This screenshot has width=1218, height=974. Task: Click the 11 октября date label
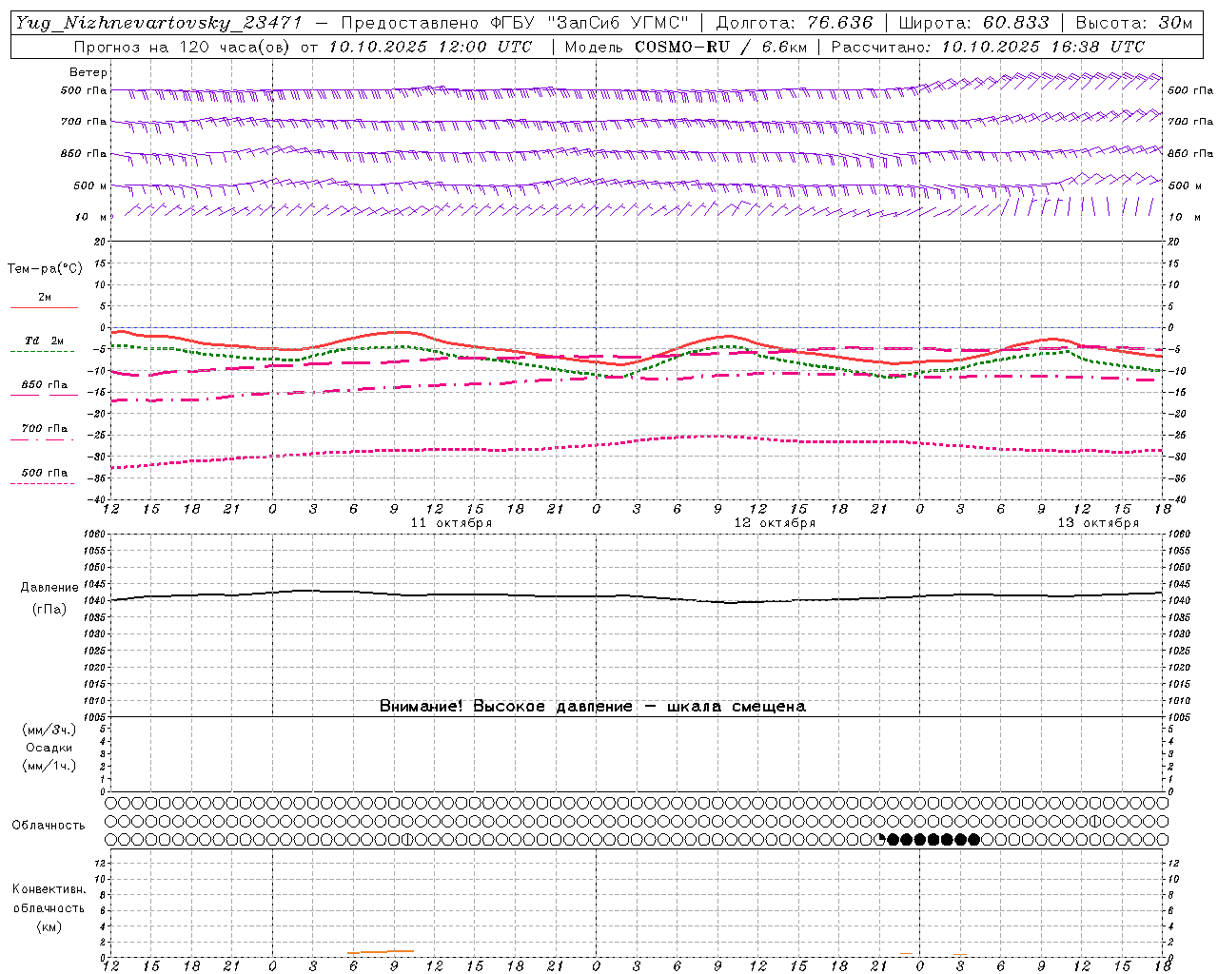[x=451, y=523]
